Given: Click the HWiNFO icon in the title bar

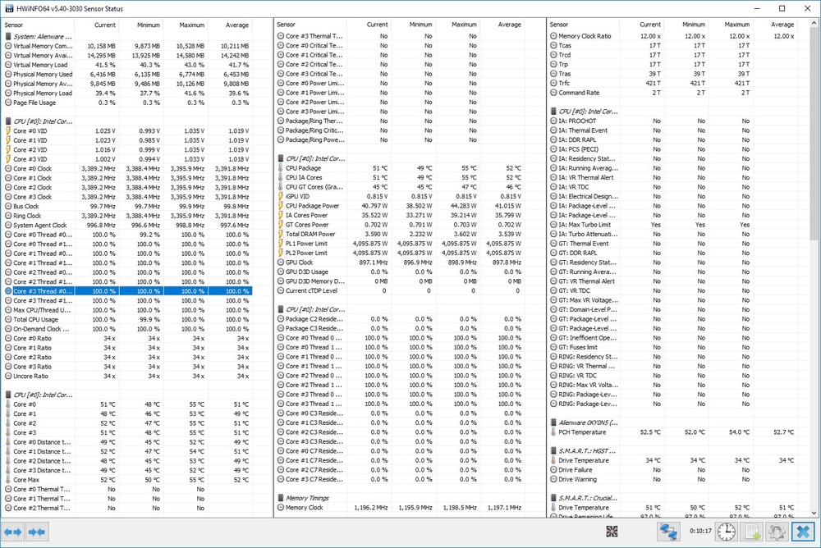Looking at the screenshot, I should click(8, 8).
